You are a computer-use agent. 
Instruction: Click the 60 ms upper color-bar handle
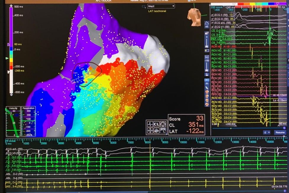(8, 44)
